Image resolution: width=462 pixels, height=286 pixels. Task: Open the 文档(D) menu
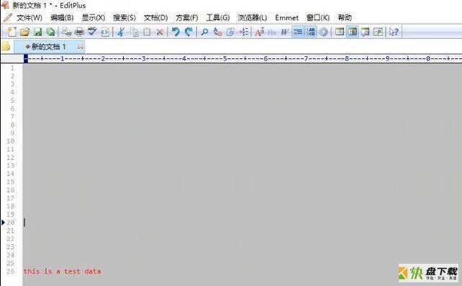click(x=155, y=18)
